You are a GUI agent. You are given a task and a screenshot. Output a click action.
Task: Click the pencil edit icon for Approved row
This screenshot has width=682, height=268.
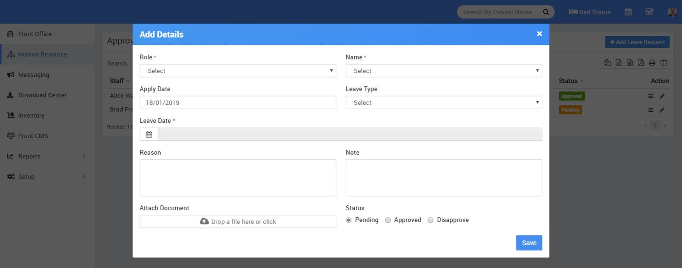[662, 96]
